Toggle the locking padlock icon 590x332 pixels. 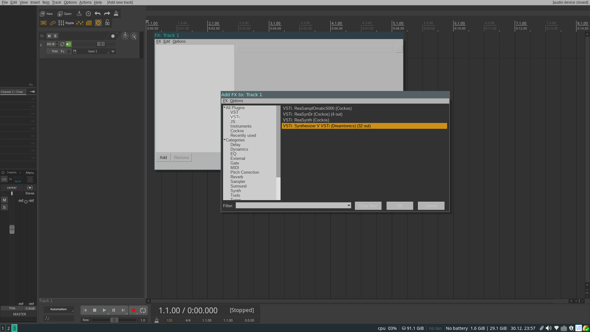(x=107, y=23)
